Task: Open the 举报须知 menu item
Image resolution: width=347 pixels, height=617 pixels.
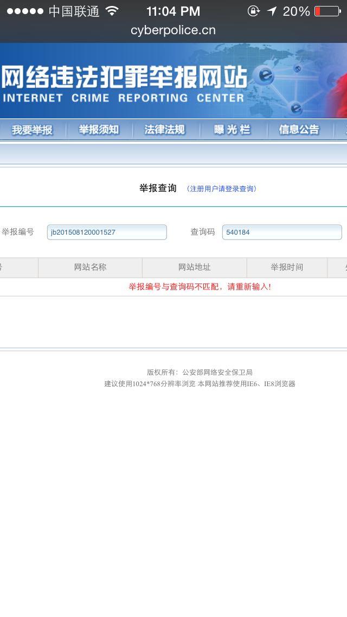Action: click(x=99, y=130)
